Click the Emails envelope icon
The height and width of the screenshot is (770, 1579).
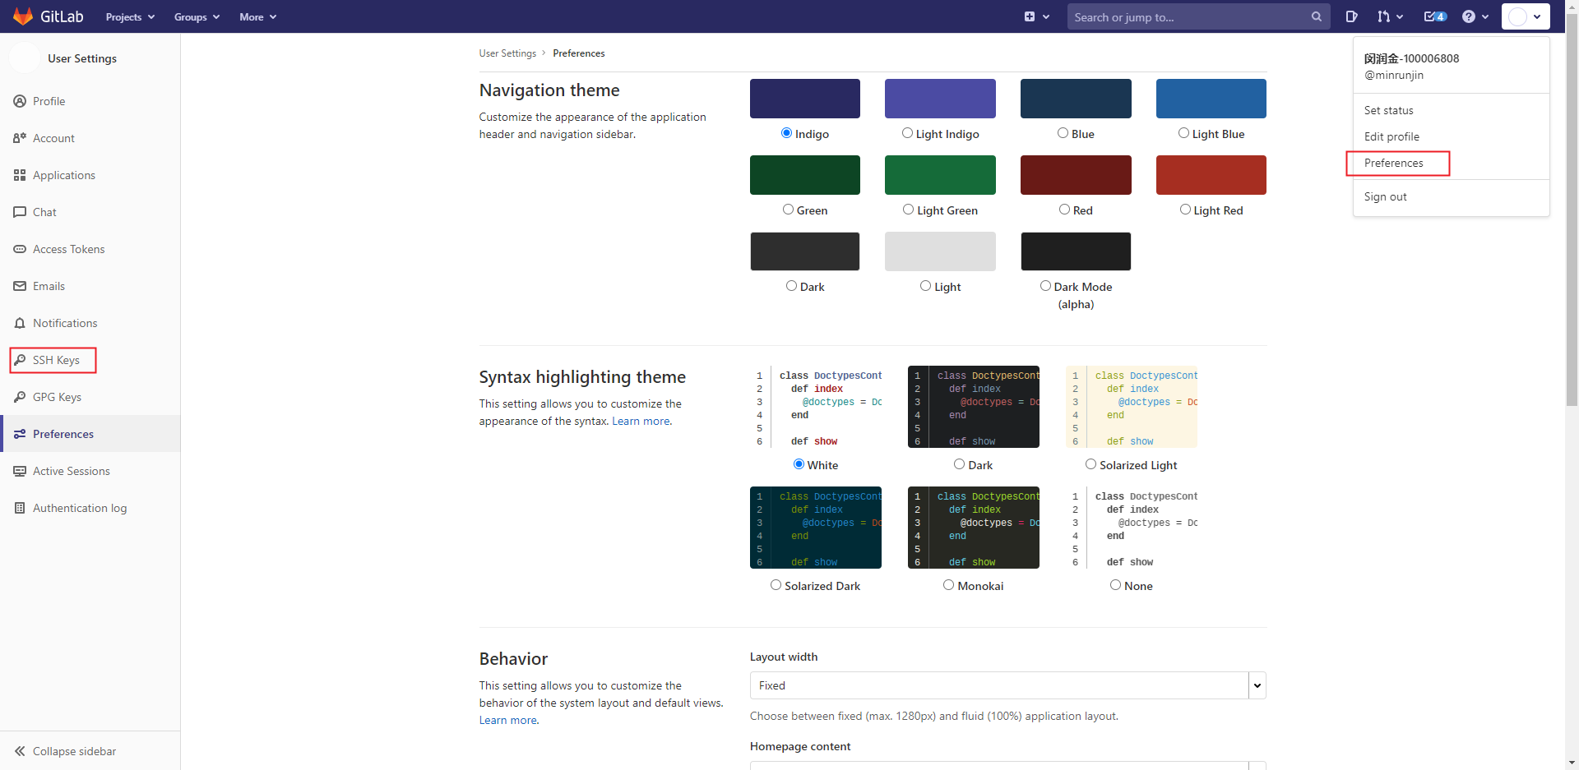pyautogui.click(x=20, y=286)
